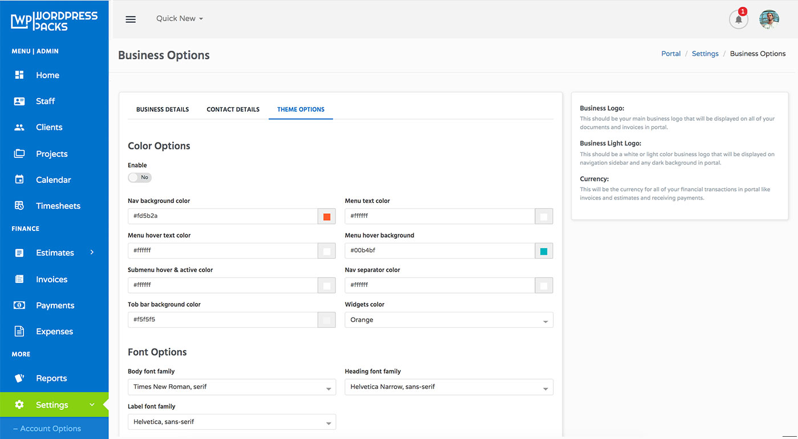Viewport: 798px width, 439px height.
Task: Click the Home dashboard icon in sidebar
Action: coord(19,75)
